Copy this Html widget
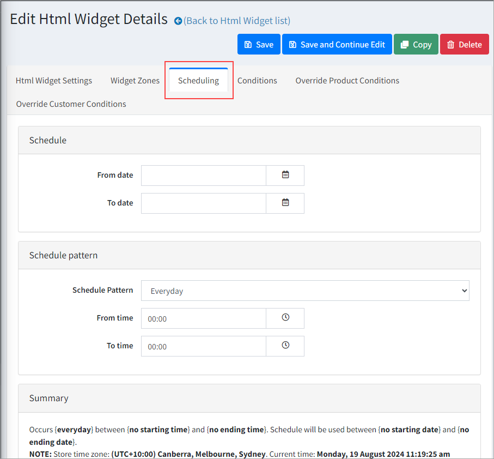The width and height of the screenshot is (494, 459). coord(416,45)
